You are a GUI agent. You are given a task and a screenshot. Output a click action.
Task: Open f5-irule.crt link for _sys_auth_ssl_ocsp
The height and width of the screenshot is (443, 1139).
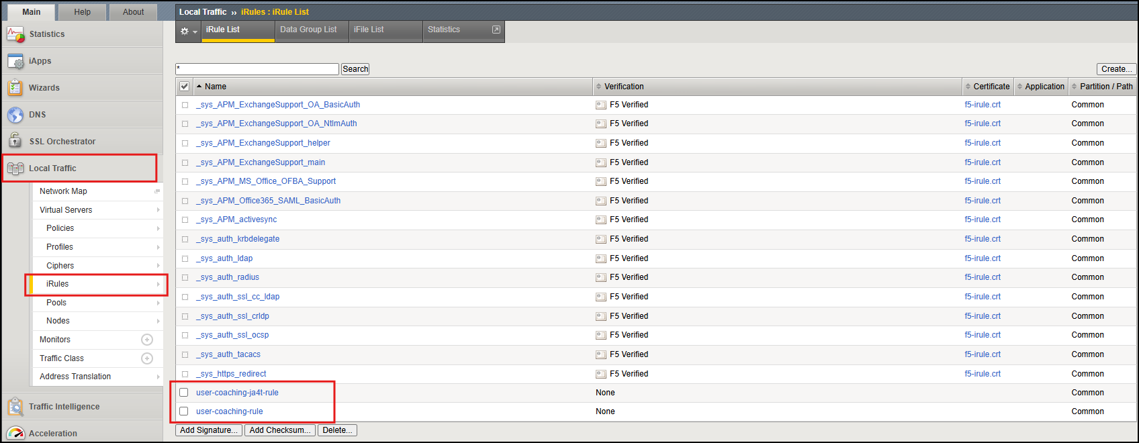point(983,335)
